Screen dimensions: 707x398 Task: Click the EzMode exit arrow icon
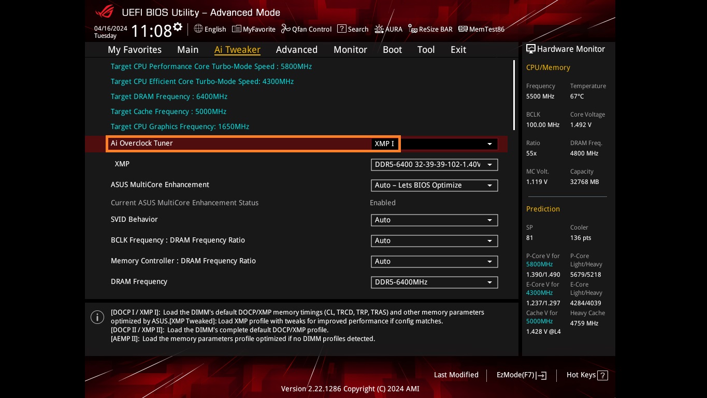coord(542,375)
